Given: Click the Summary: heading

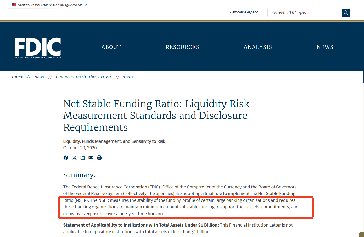Looking at the screenshot, I should click(x=79, y=175).
